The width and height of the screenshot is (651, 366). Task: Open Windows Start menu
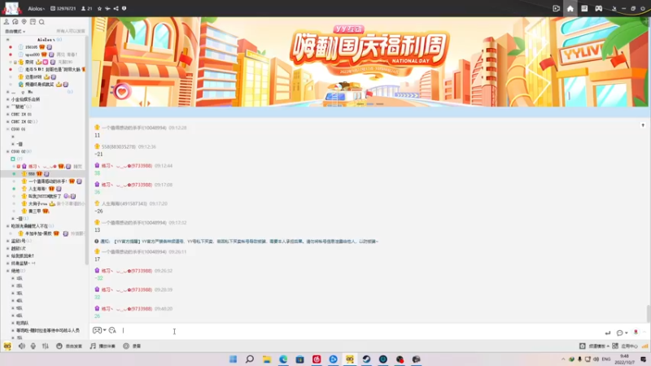pos(233,359)
